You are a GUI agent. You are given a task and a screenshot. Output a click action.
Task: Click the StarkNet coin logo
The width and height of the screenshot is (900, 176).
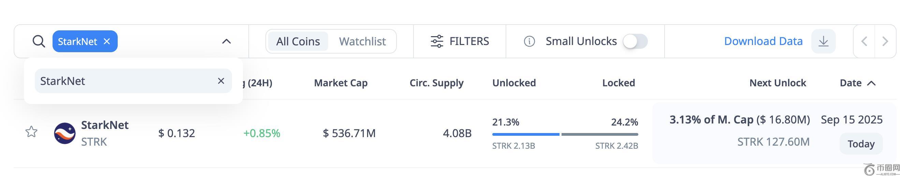[64, 133]
